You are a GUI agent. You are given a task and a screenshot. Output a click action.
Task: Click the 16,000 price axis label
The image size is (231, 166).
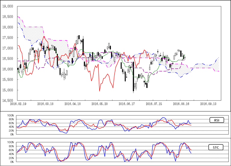tap(8, 69)
